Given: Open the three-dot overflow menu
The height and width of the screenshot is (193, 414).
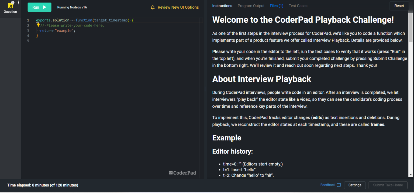Looking at the screenshot, I should [x=18, y=2].
